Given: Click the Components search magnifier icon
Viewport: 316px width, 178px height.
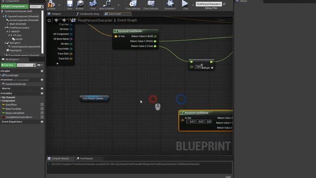Looking at the screenshot, I should coord(42,6).
